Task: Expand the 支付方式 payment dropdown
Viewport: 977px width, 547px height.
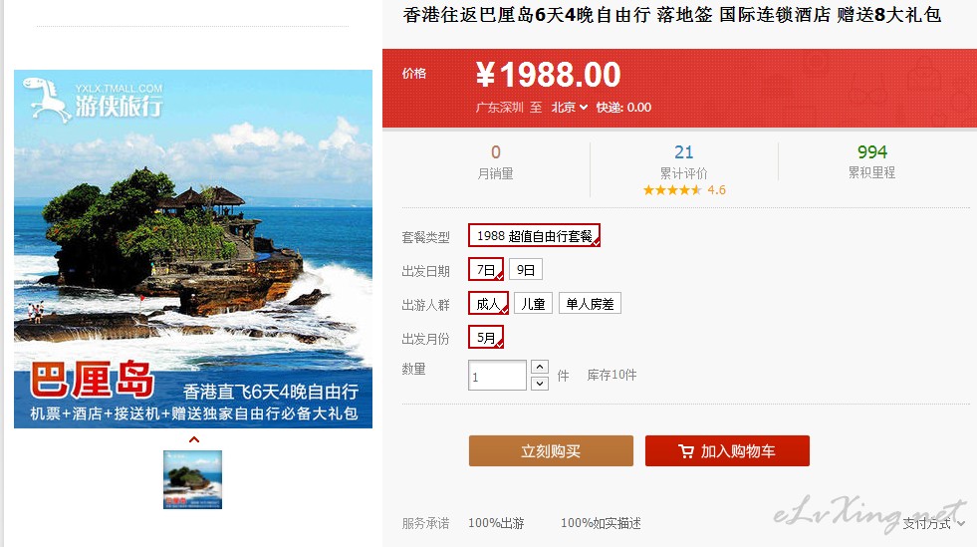Action: click(933, 523)
